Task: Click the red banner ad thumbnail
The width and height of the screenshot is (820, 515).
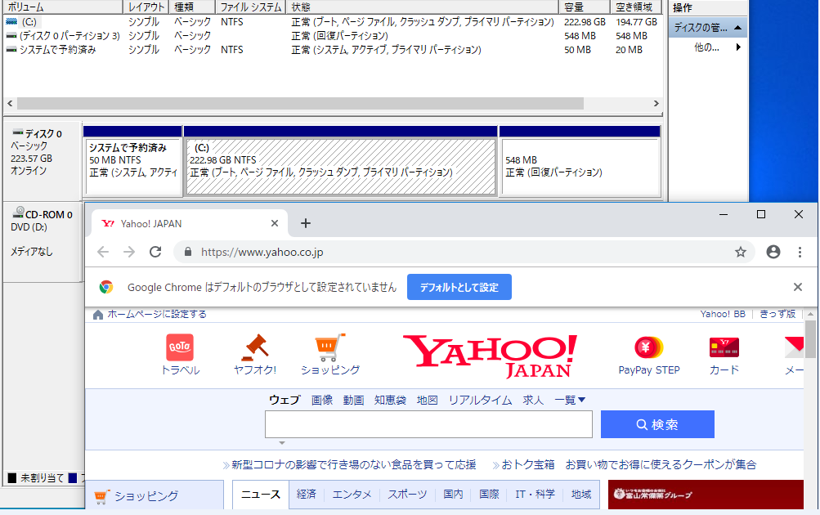Action: [x=706, y=494]
